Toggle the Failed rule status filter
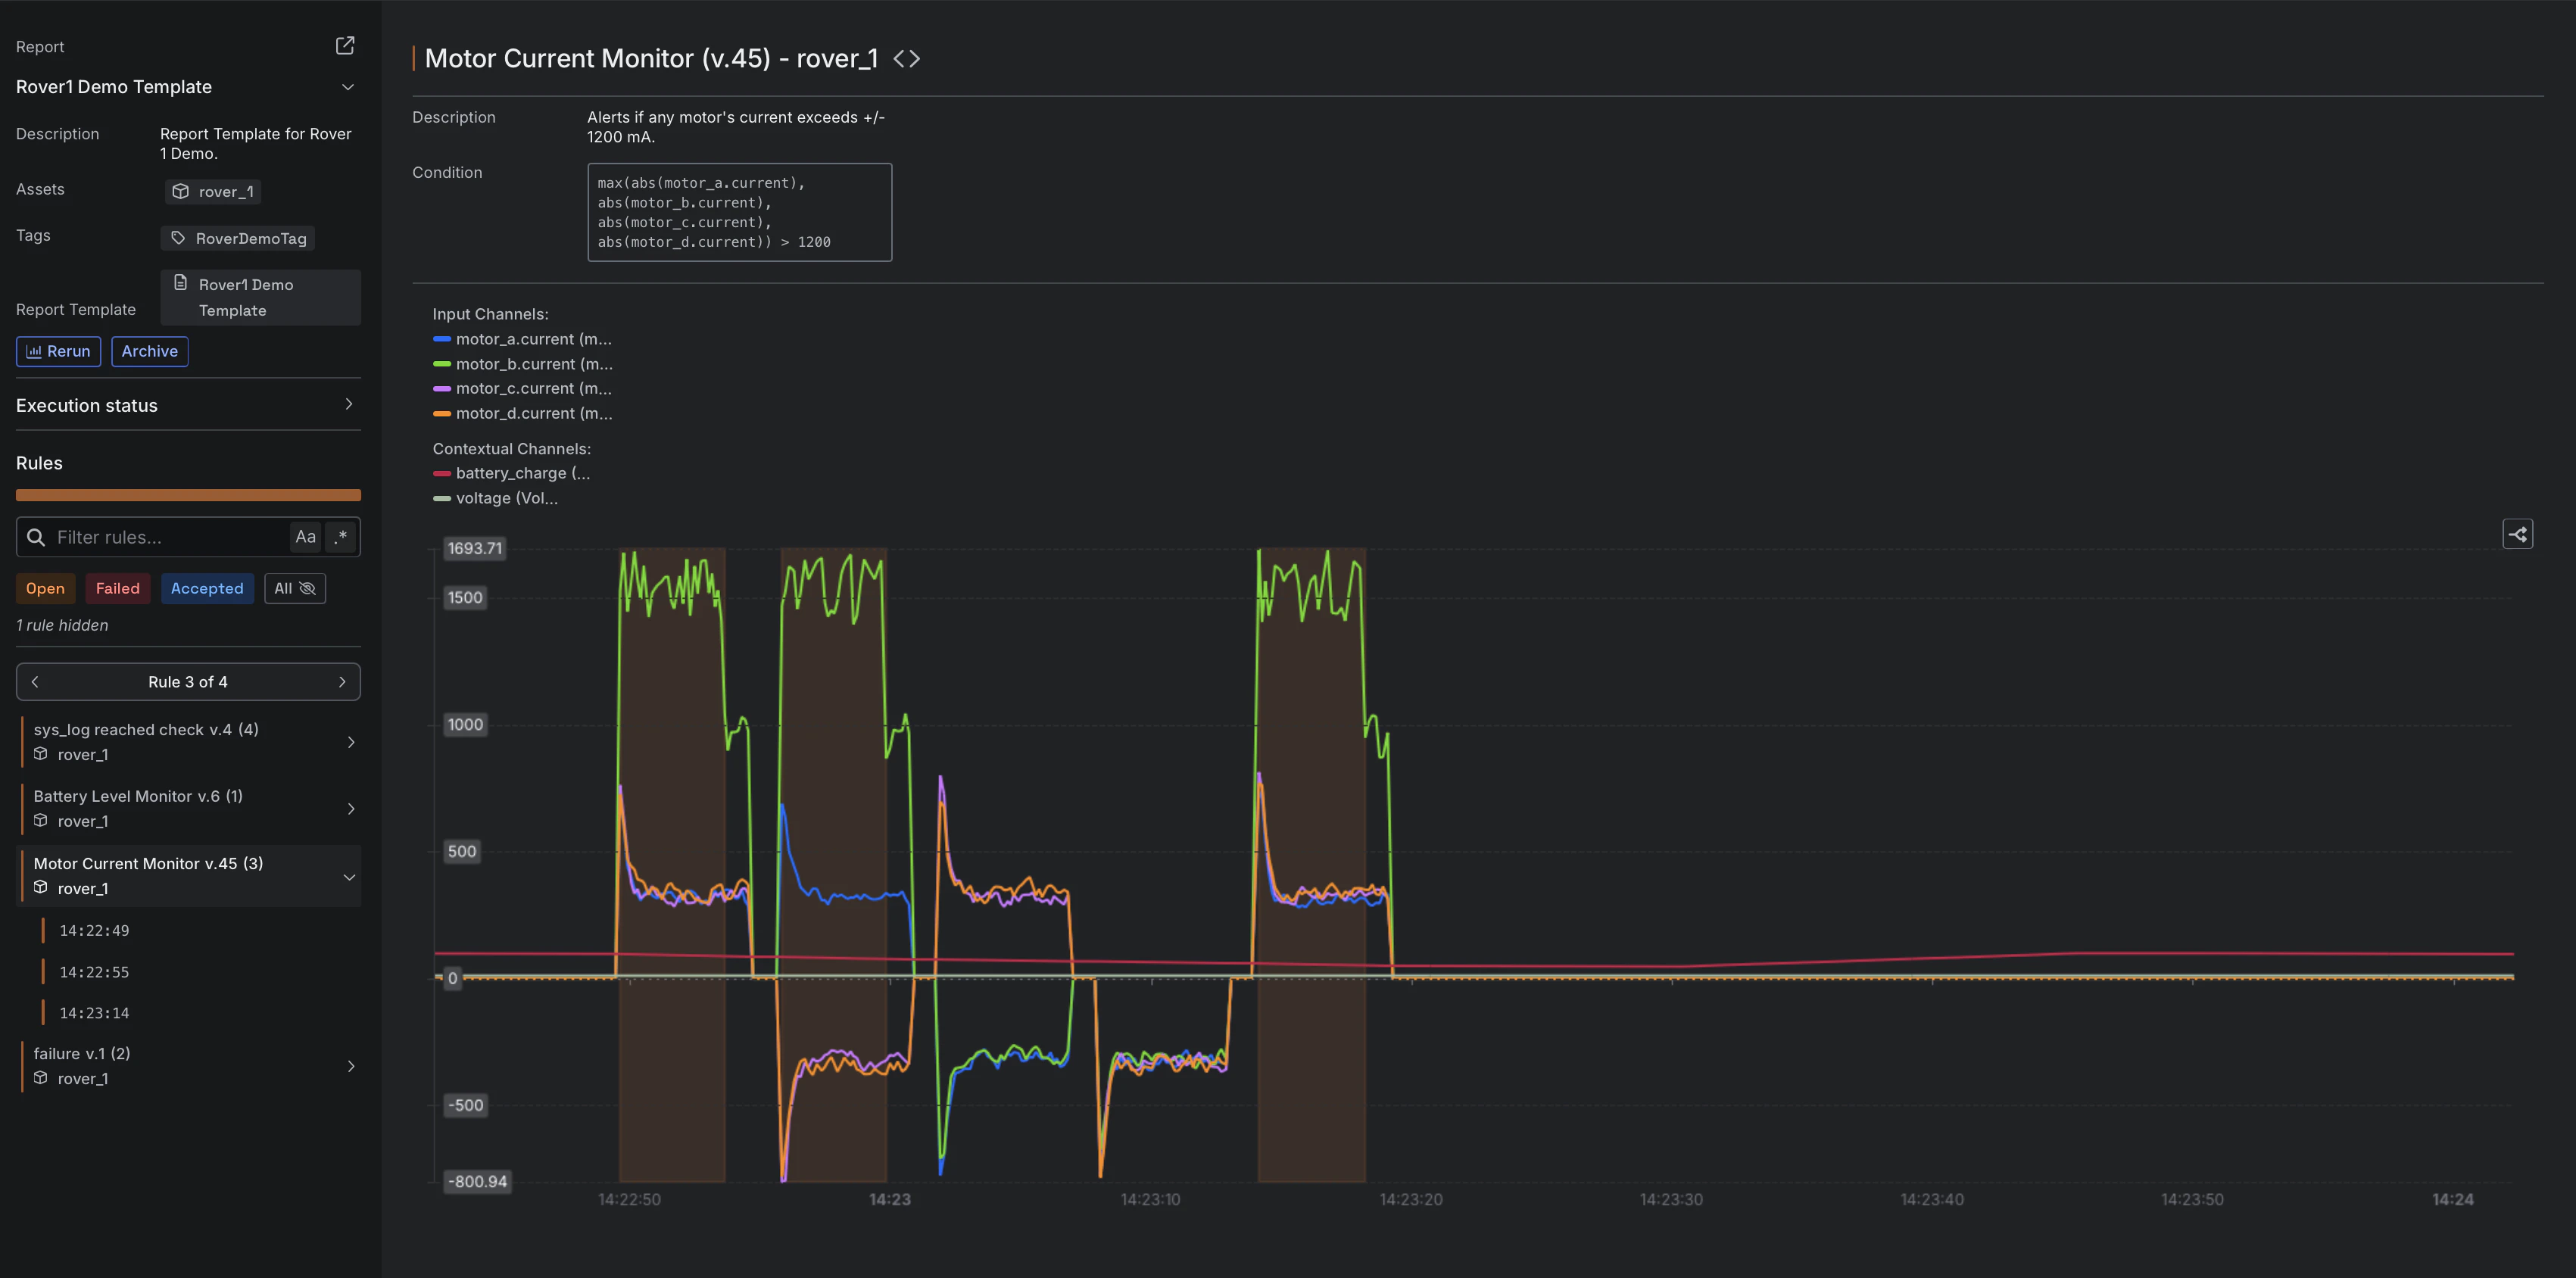This screenshot has height=1278, width=2576. pos(117,588)
